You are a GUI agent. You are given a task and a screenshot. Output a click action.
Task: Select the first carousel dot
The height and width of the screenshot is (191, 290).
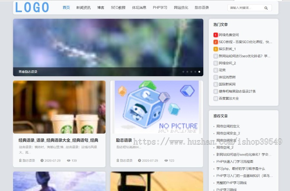[x=183, y=72]
